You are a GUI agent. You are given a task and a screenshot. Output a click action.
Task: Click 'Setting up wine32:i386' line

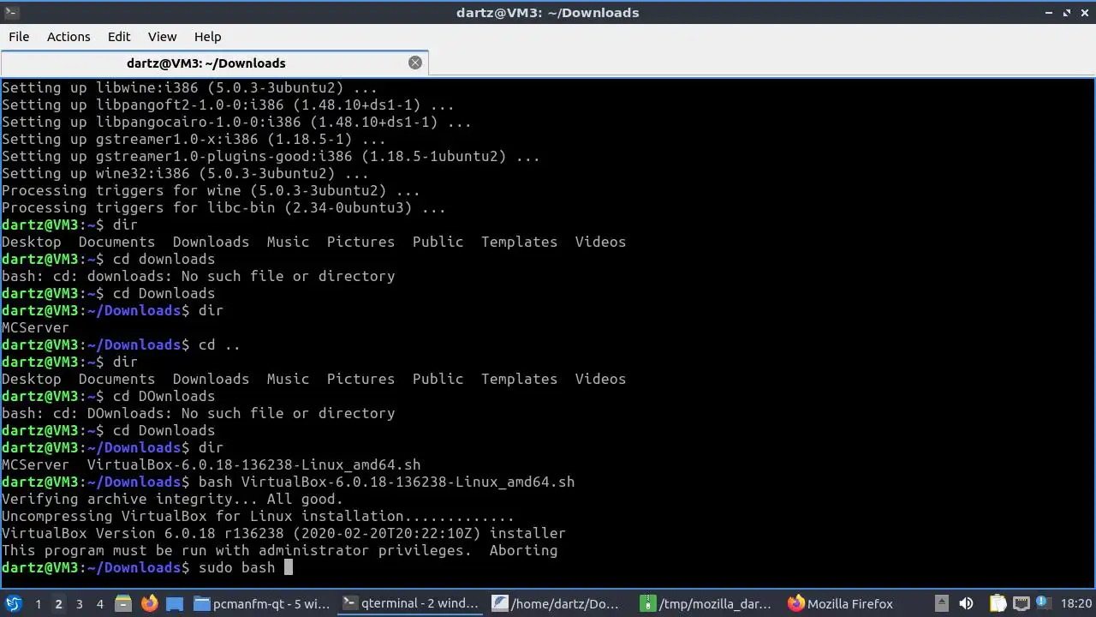[185, 173]
